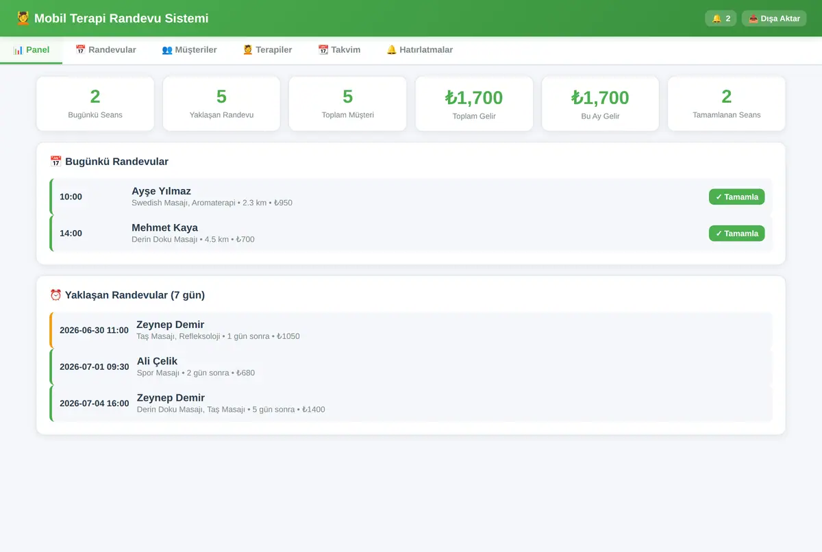Screen dimensions: 822x552
Task: Click the Dışa Aktar export button
Action: (774, 18)
